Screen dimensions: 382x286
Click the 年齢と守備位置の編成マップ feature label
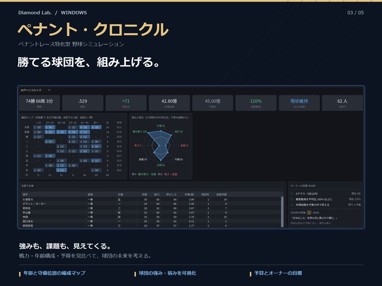[54, 273]
